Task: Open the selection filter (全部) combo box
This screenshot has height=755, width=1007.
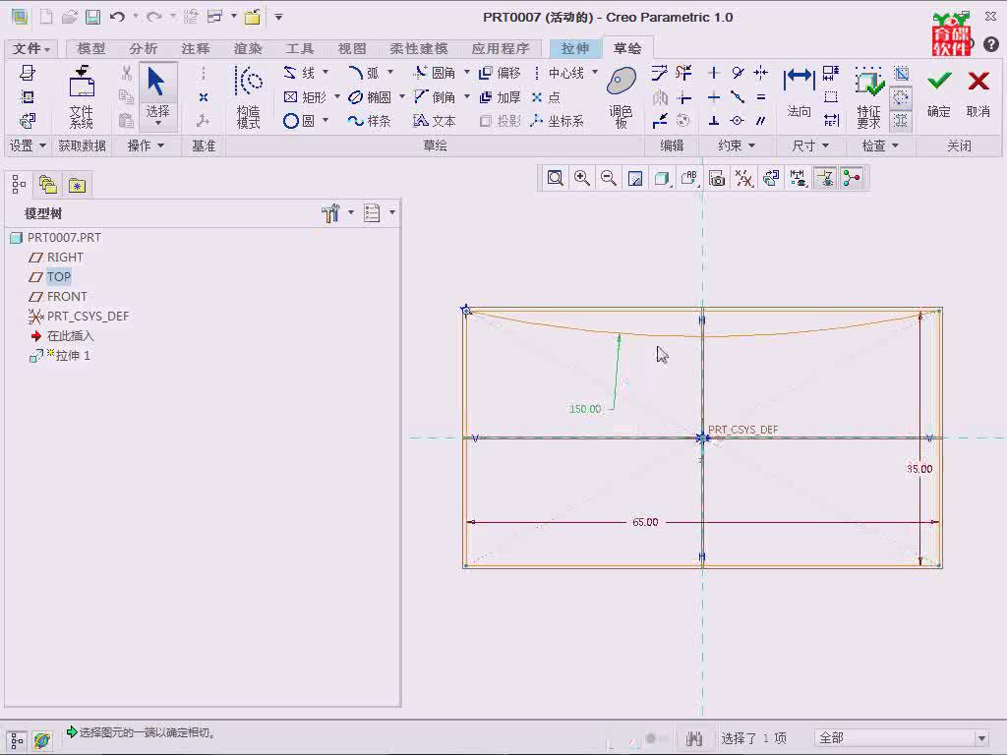Action: pyautogui.click(x=902, y=737)
